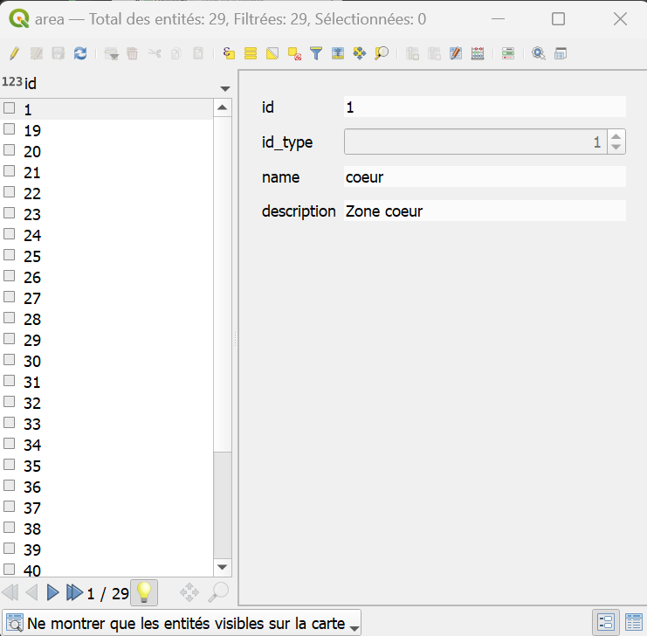Tick the checkbox beside id 28

9,318
